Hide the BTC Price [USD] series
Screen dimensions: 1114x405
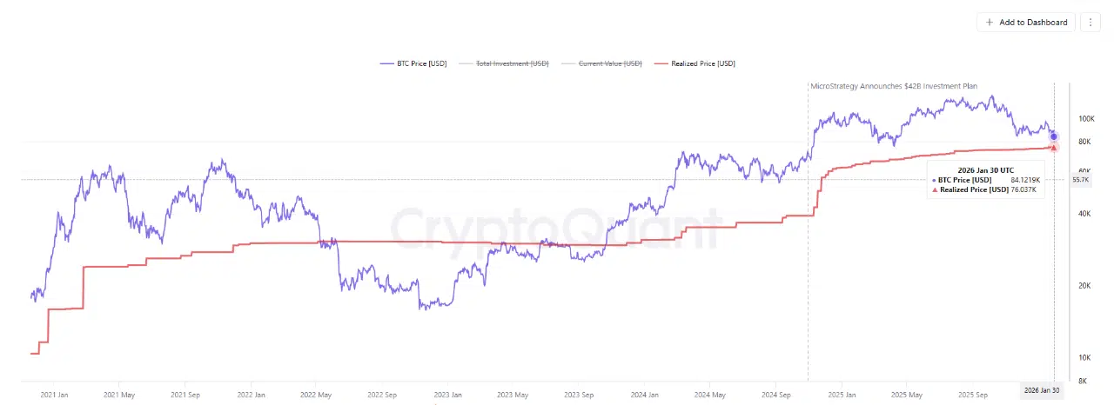[x=423, y=63]
